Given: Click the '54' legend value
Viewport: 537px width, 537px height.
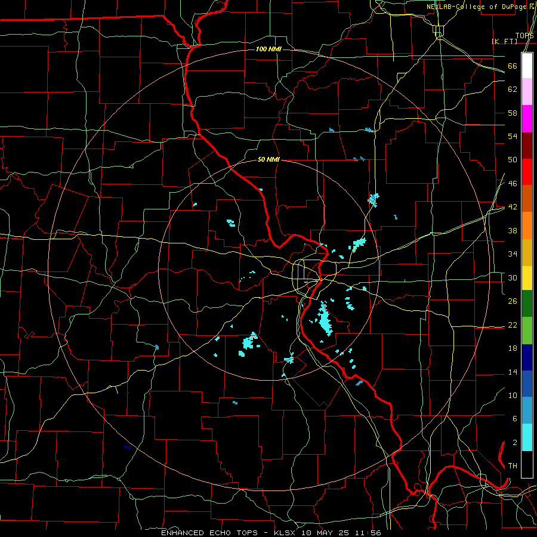Looking at the screenshot, I should [513, 136].
